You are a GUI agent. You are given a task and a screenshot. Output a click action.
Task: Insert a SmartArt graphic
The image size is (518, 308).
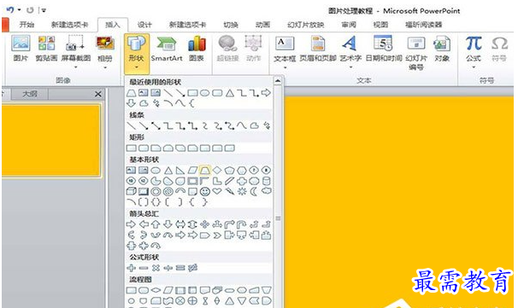tap(167, 49)
